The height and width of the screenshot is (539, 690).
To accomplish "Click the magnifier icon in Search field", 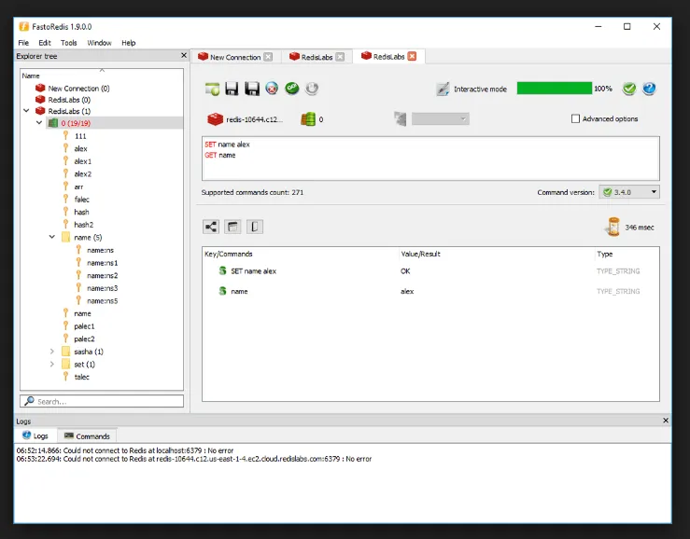I will tap(30, 401).
